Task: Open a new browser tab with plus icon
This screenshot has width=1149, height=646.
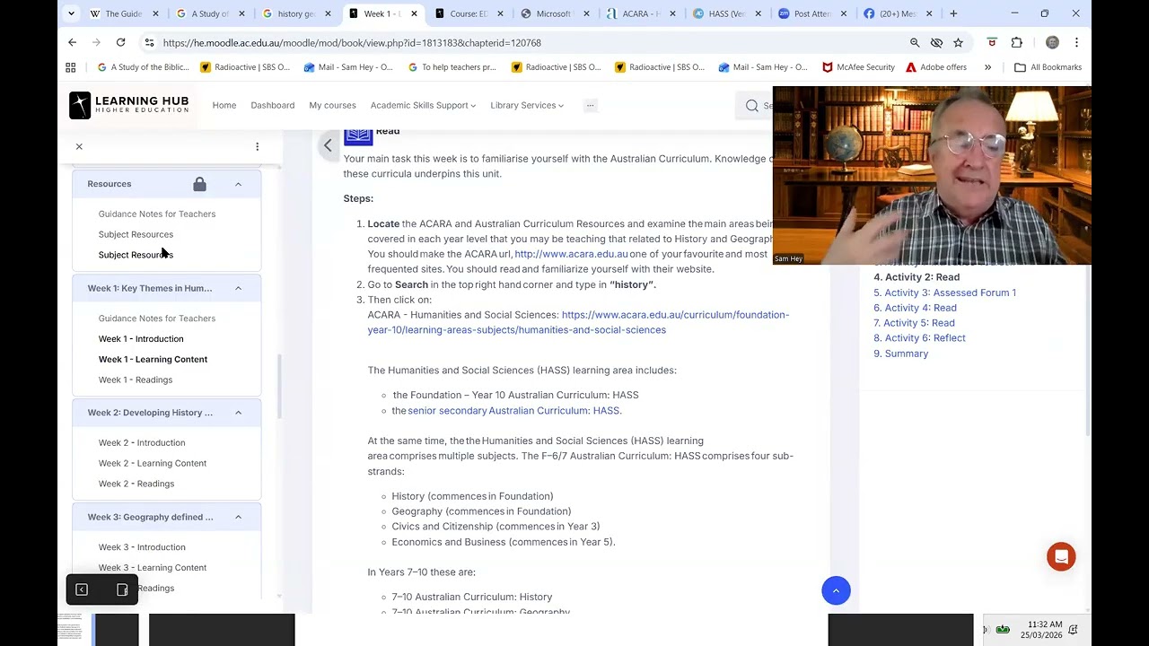Action: (953, 13)
